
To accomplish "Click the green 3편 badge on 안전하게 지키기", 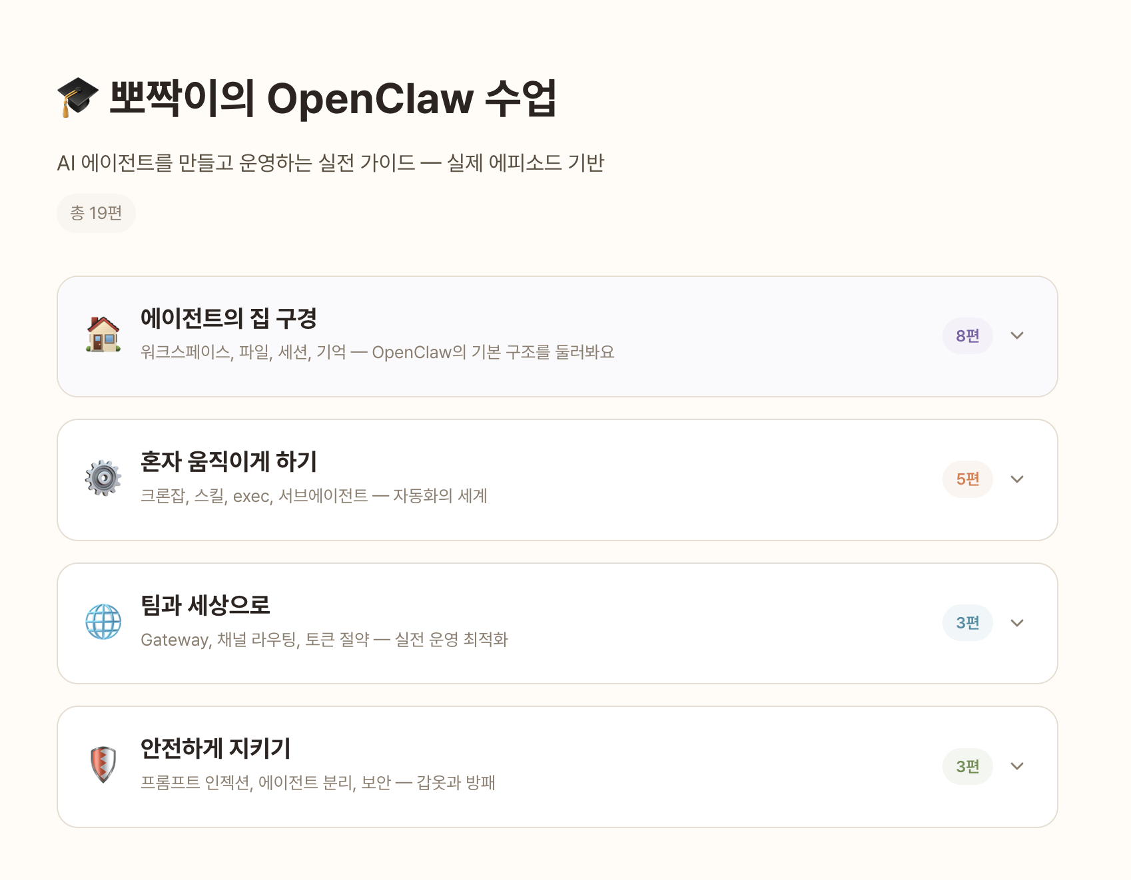I will [966, 766].
